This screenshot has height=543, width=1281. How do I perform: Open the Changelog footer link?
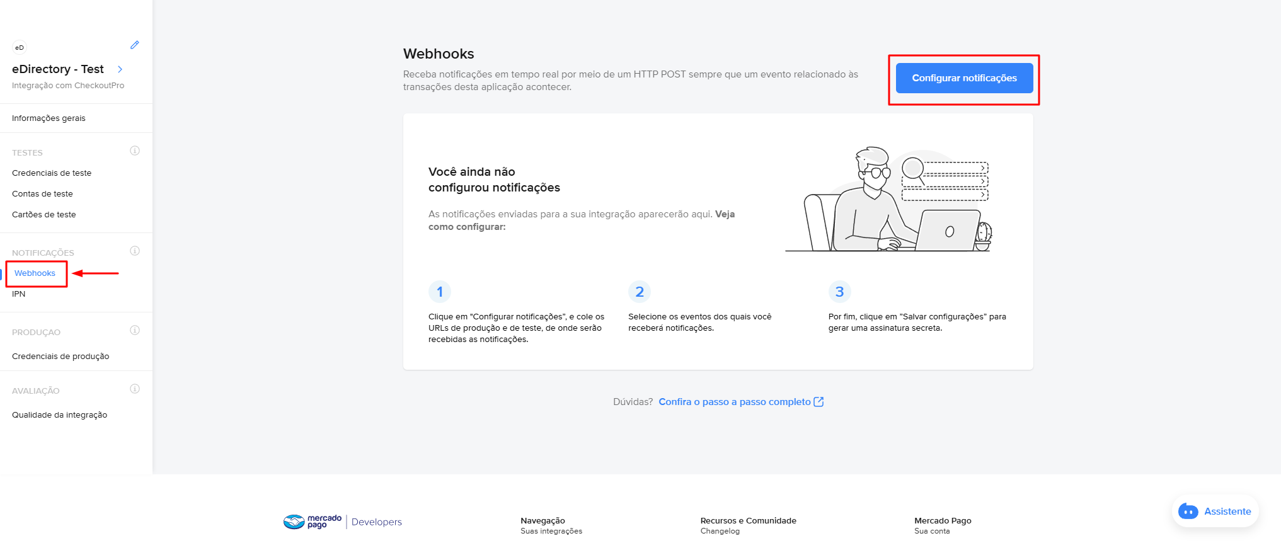(x=720, y=532)
